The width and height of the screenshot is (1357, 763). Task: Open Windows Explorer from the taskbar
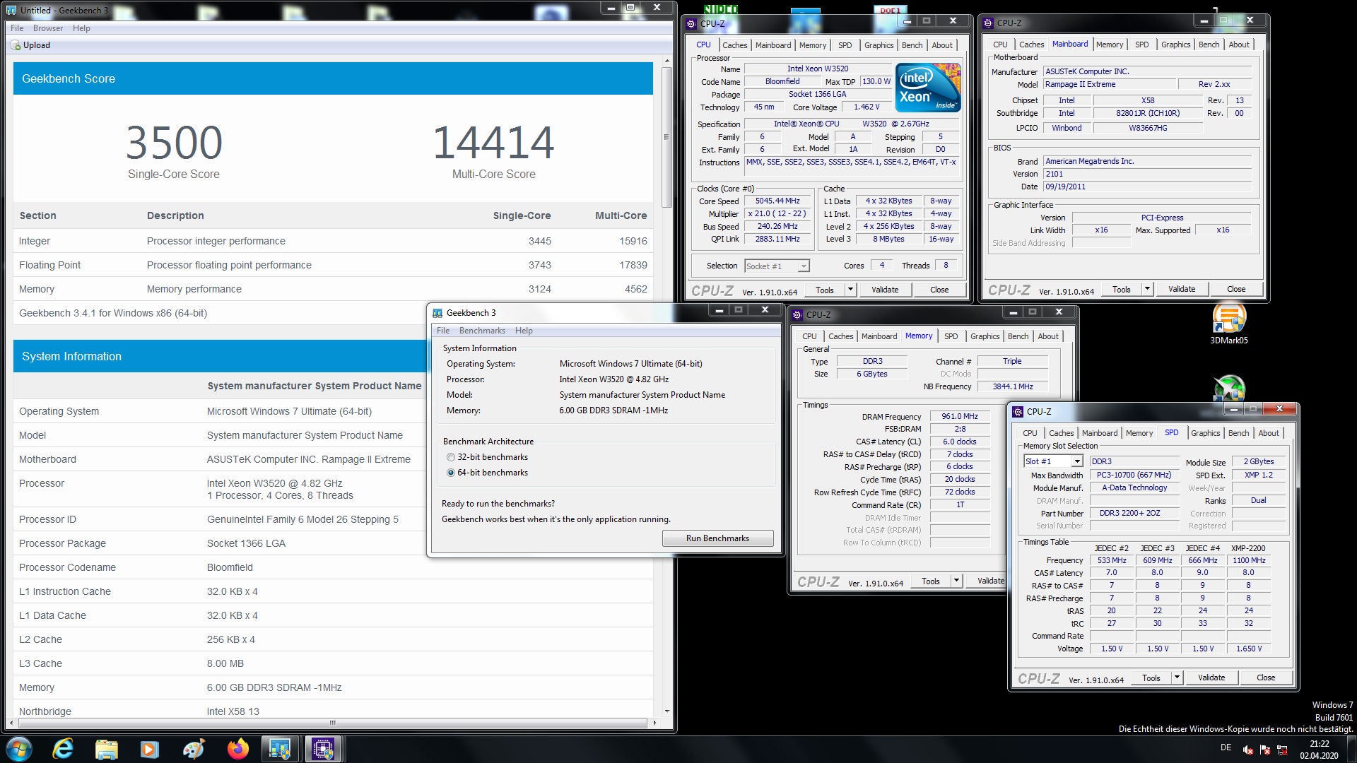(107, 749)
